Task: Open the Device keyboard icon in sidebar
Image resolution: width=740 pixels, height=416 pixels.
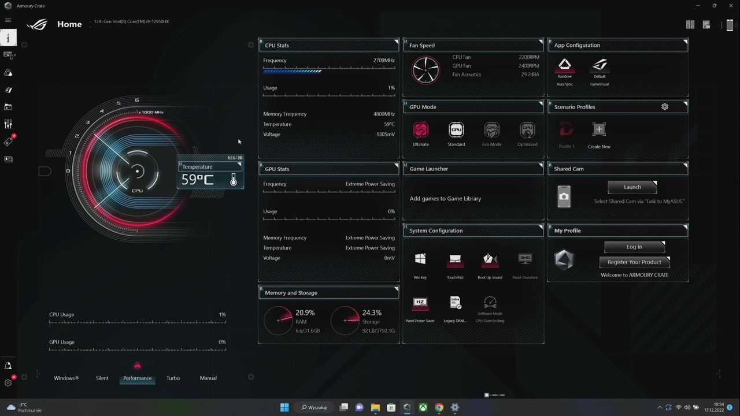Action: point(8,55)
